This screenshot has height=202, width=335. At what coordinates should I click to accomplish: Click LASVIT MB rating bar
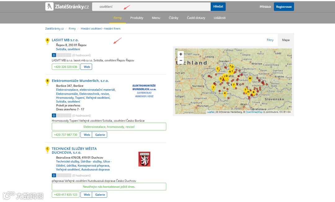click(61, 55)
